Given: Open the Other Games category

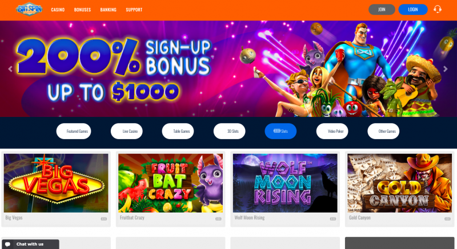Looking at the screenshot, I should [383, 131].
